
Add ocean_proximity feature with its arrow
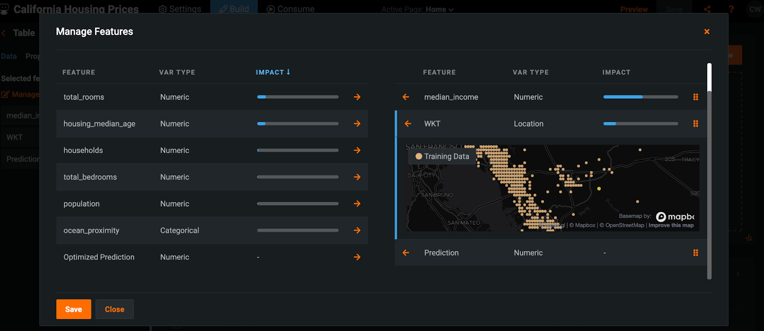pos(357,230)
